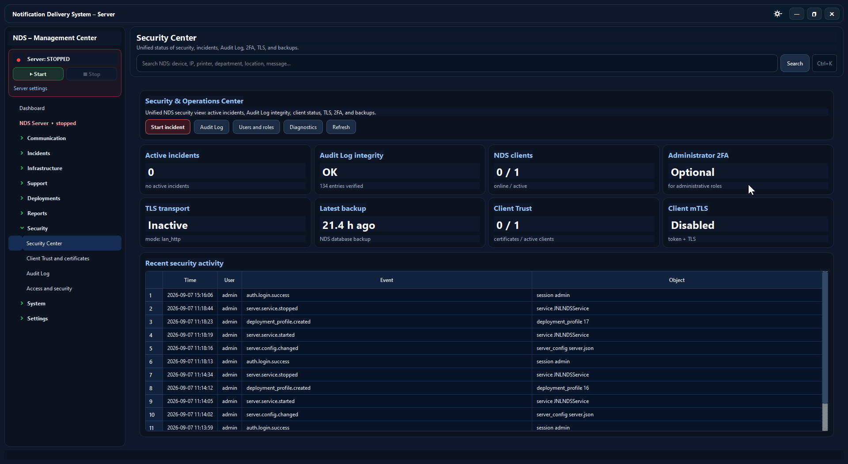848x464 pixels.
Task: Open Audit Log in the sidebar
Action: tap(38, 274)
